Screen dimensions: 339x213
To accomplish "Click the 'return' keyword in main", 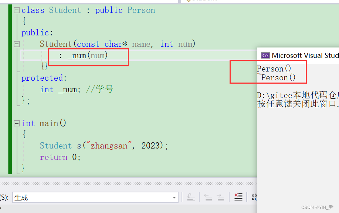I will pos(53,157).
